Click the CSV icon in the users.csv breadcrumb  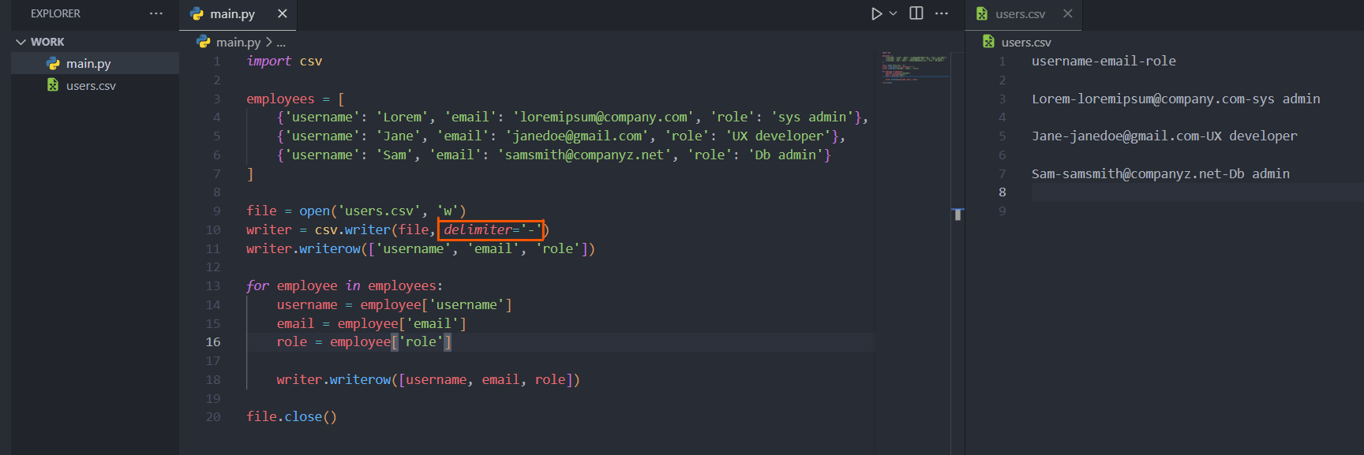pyautogui.click(x=988, y=42)
